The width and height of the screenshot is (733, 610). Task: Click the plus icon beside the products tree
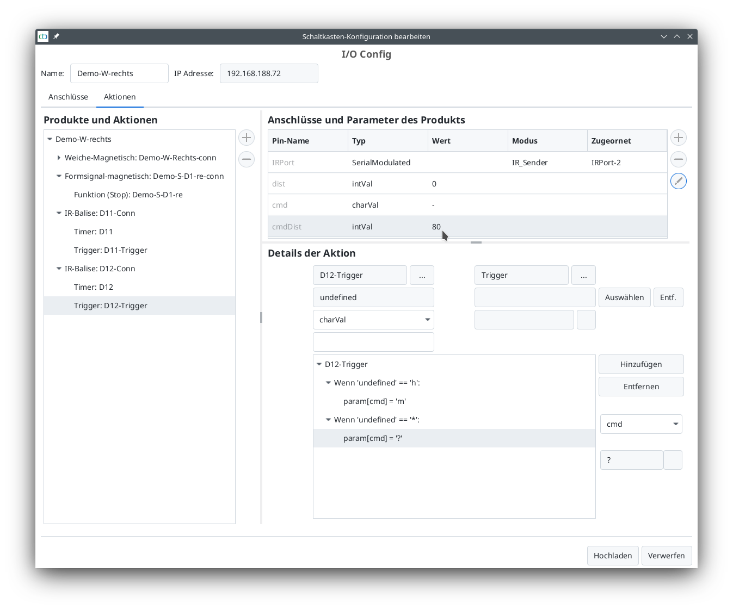coord(247,138)
